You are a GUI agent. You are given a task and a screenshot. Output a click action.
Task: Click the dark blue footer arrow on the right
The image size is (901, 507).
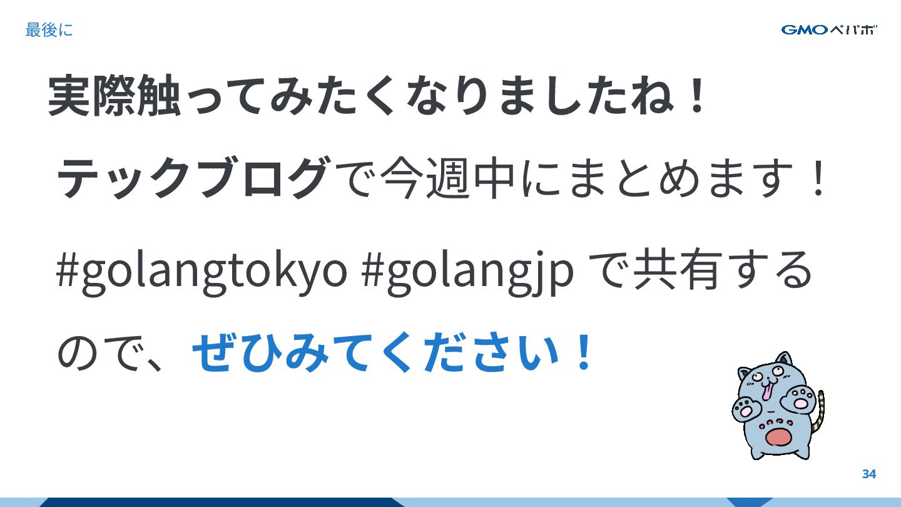point(750,502)
